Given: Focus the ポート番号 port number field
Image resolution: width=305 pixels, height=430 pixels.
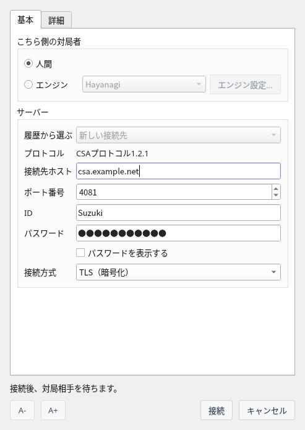Looking at the screenshot, I should (x=174, y=192).
